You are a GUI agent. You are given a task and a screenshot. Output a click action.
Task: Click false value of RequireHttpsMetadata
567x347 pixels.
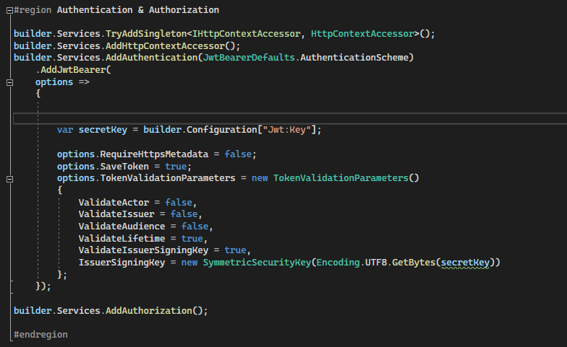tap(238, 154)
